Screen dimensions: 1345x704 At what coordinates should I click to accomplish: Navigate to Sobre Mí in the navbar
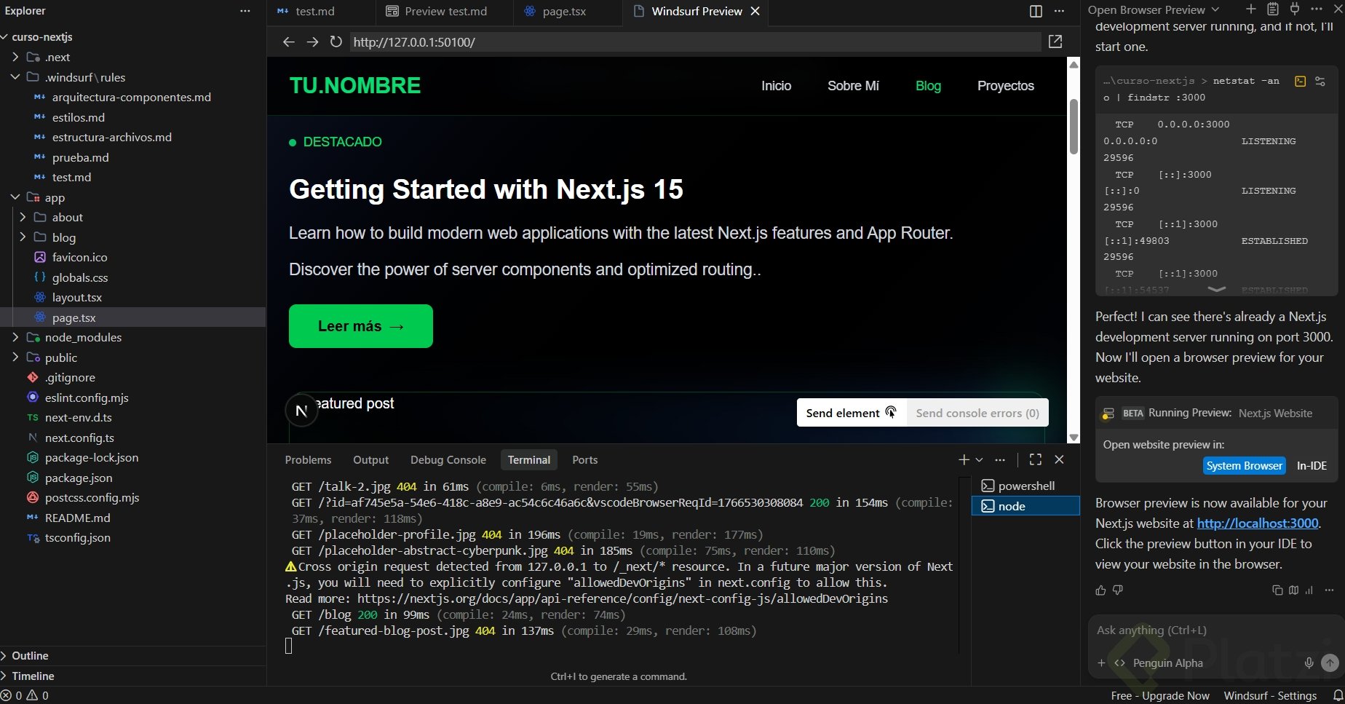pyautogui.click(x=853, y=86)
